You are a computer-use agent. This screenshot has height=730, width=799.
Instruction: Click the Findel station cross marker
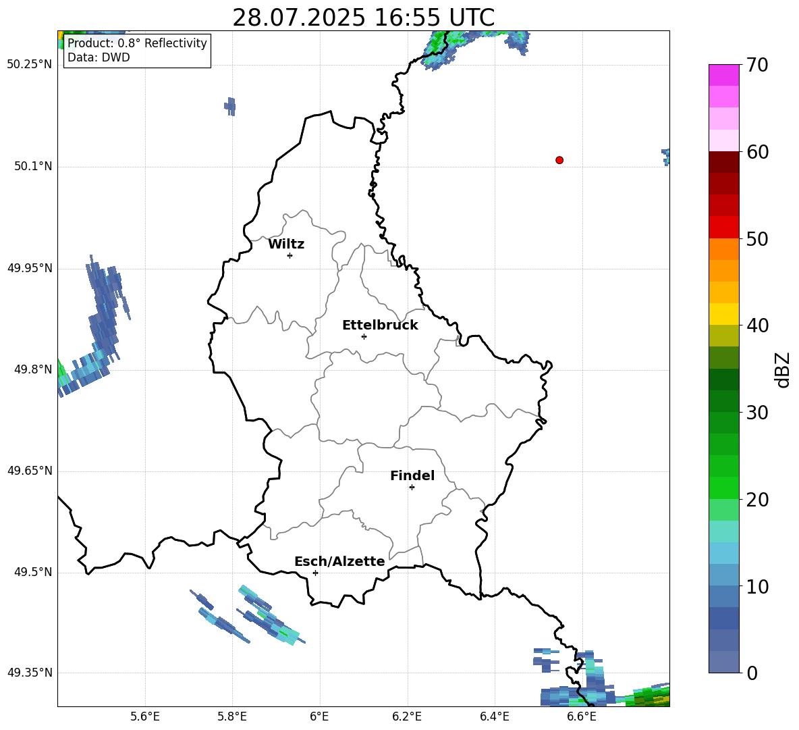point(412,488)
